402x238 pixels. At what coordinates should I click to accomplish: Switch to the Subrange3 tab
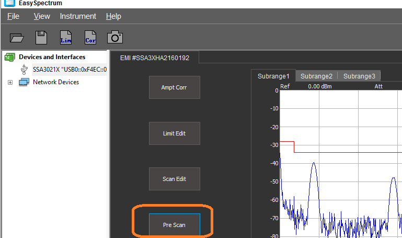(359, 76)
